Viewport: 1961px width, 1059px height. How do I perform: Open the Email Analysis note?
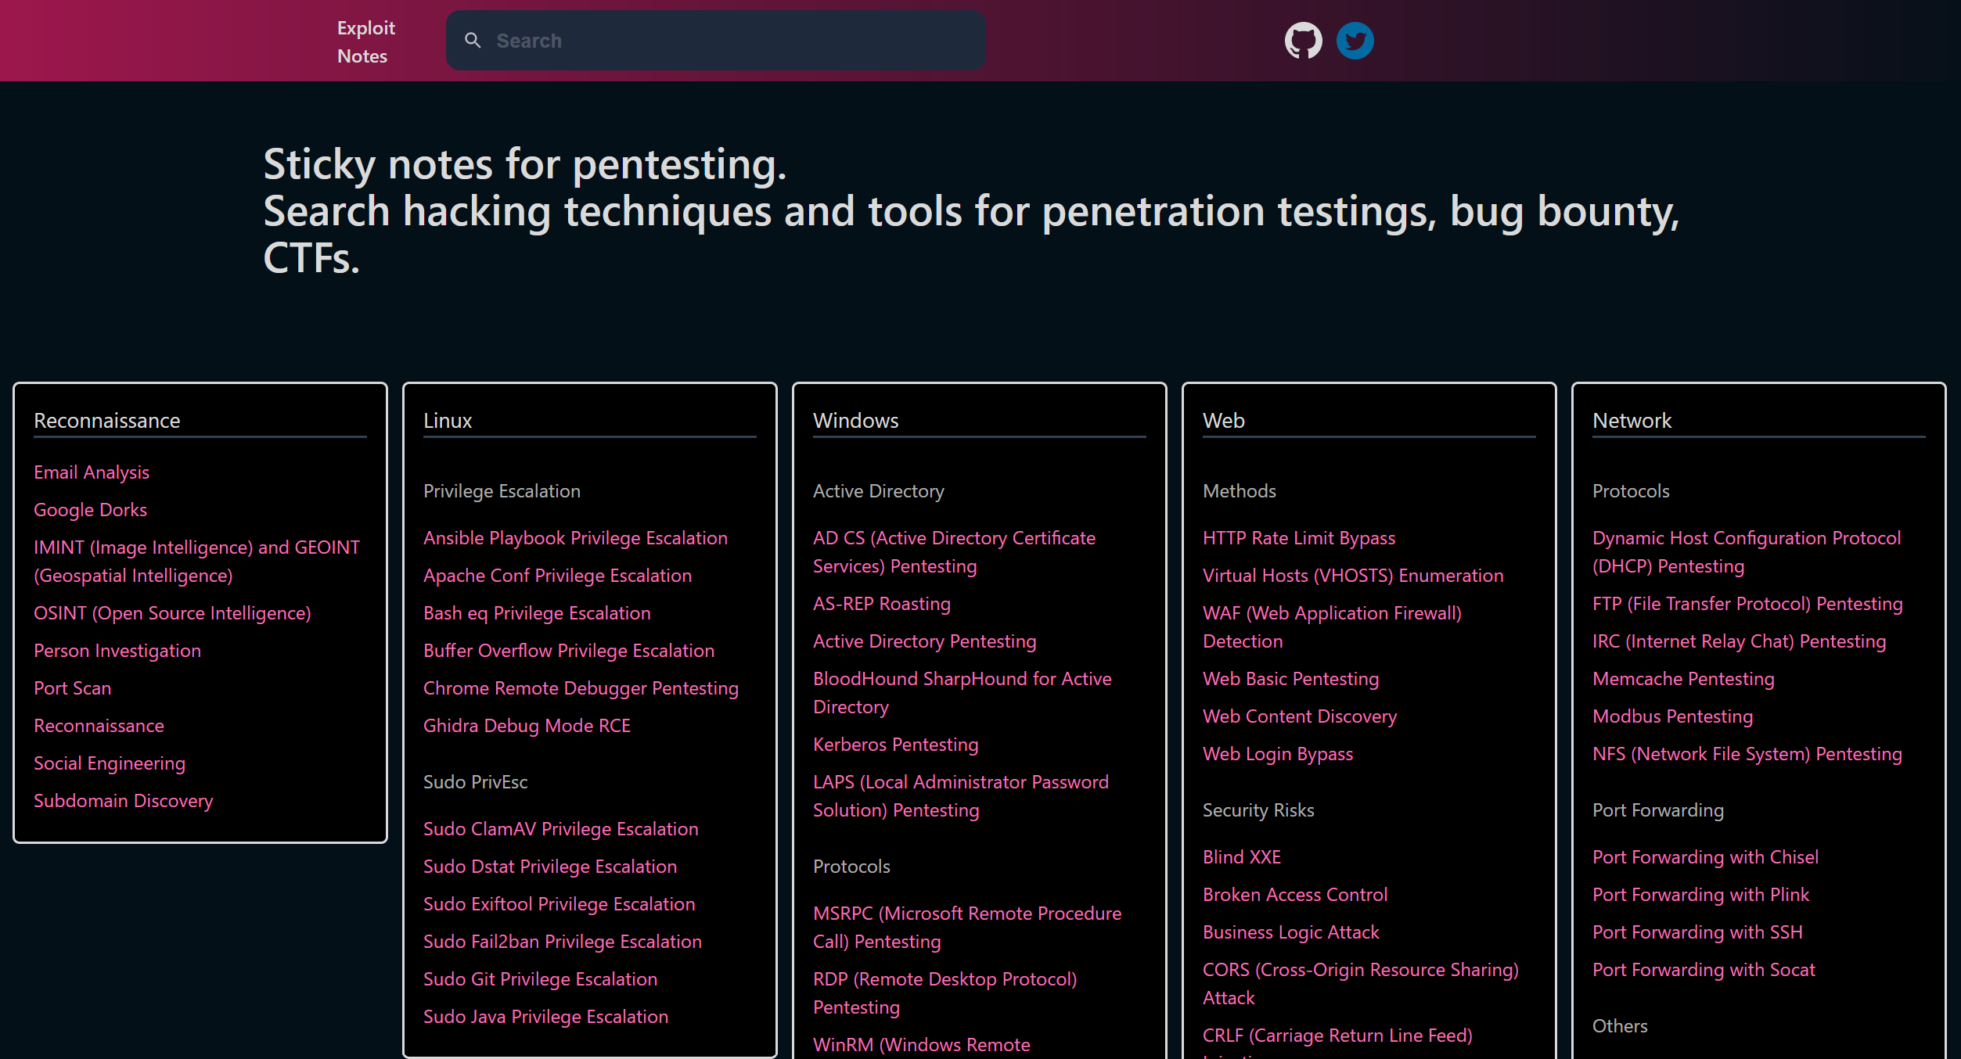tap(92, 472)
